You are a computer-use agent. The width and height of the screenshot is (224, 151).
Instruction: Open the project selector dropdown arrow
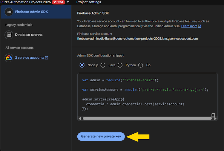(68, 2)
